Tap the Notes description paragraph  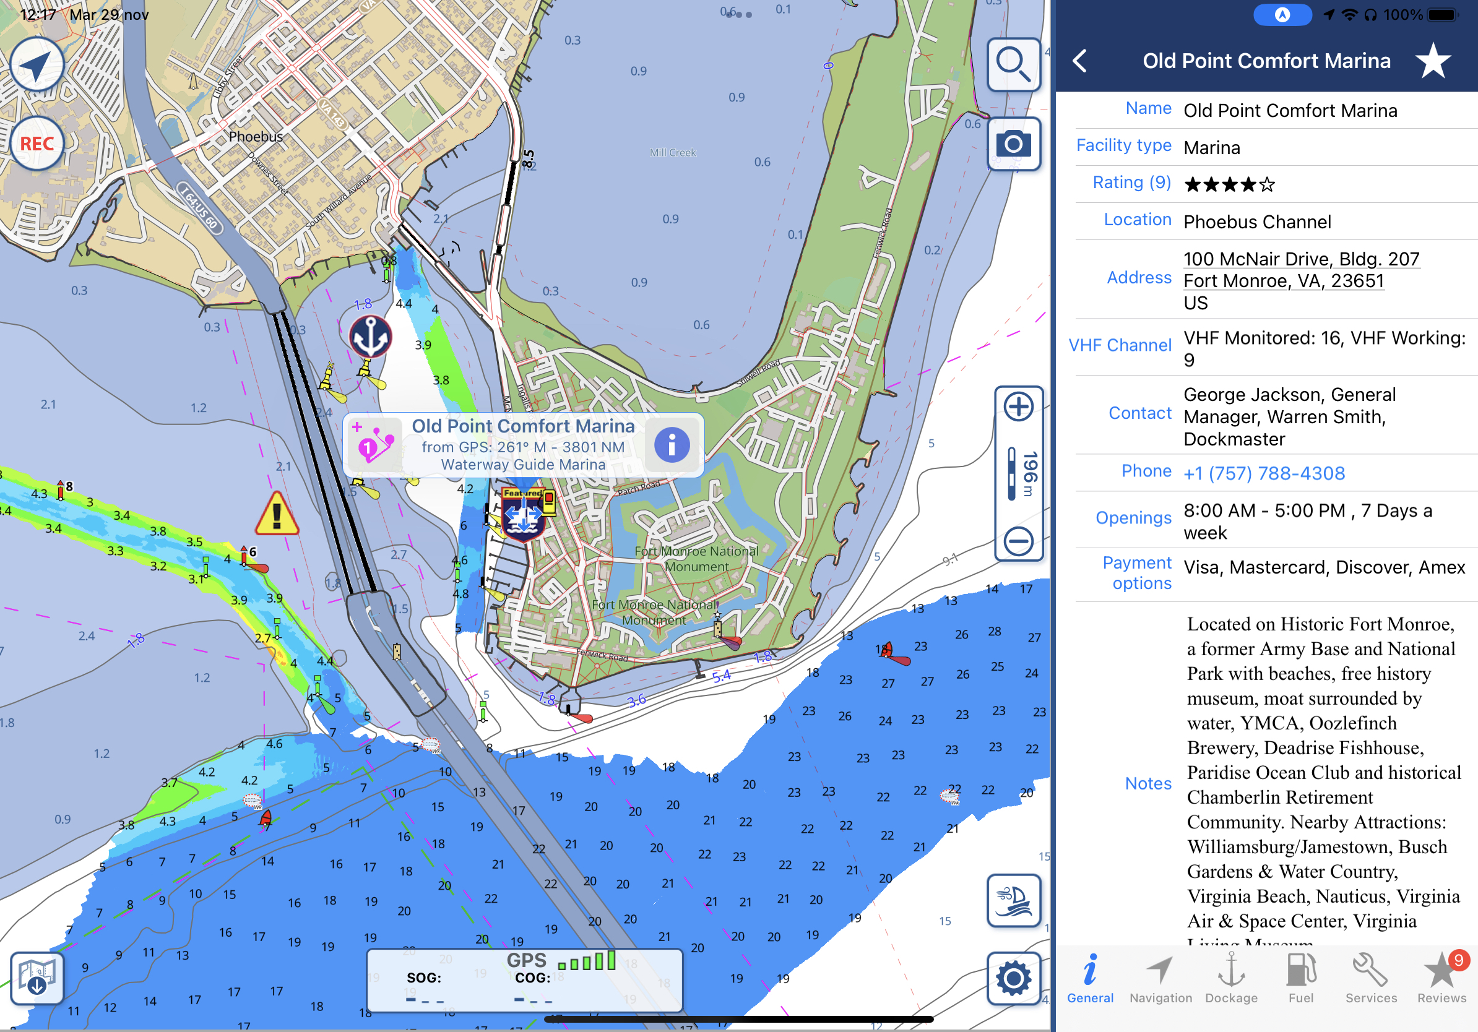pyautogui.click(x=1323, y=778)
